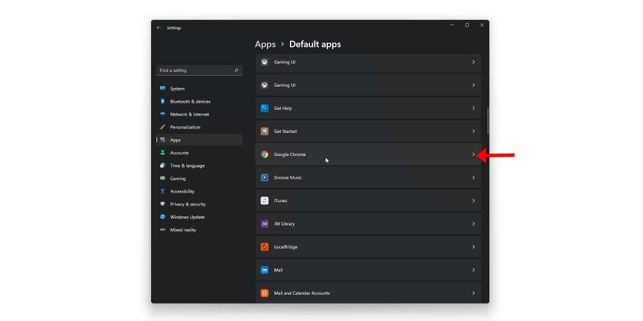The height and width of the screenshot is (321, 643).
Task: Open Privacy & security settings
Action: [x=188, y=204]
